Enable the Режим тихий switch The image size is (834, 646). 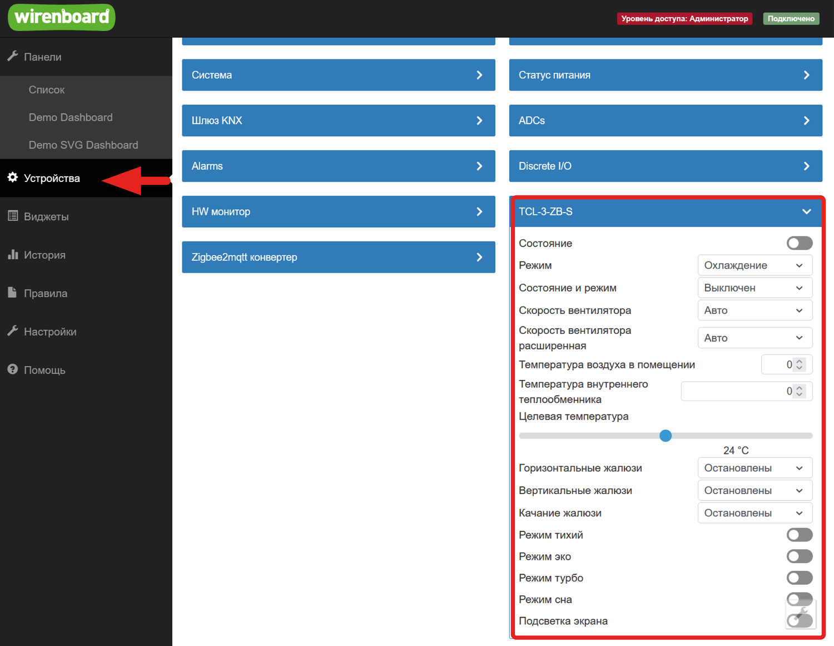click(x=799, y=535)
